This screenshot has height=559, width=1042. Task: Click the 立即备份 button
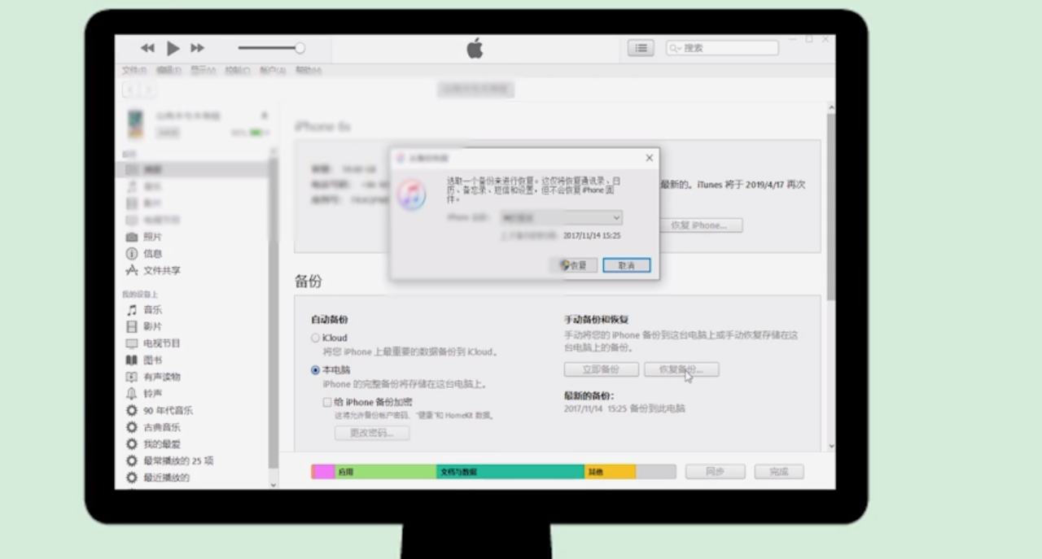point(602,369)
